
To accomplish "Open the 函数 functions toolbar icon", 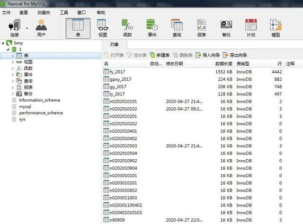I will coord(127,28).
